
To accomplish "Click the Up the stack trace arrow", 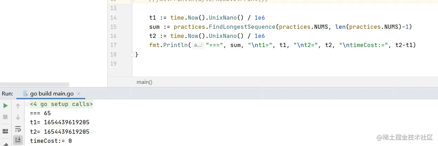I will point(18,106).
